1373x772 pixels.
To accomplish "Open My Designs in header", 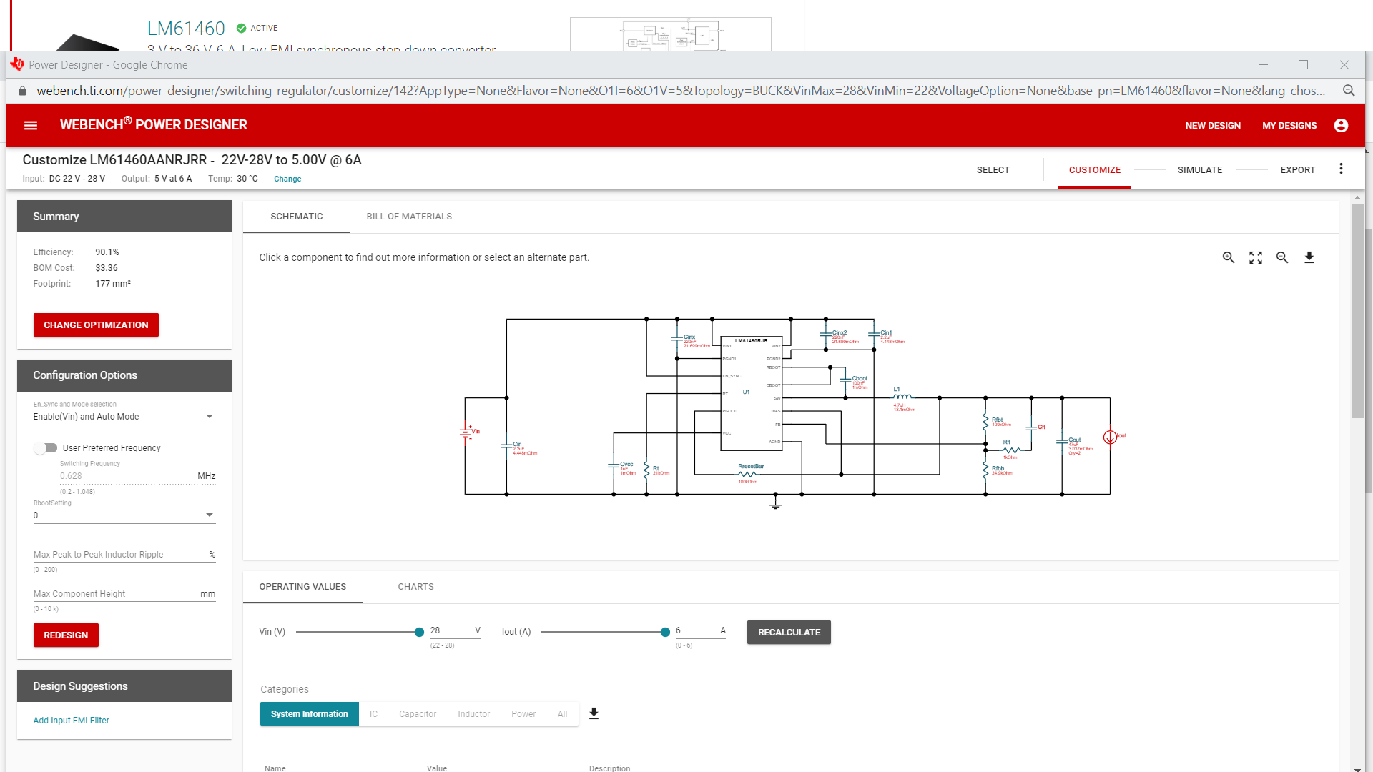I will pos(1289,126).
